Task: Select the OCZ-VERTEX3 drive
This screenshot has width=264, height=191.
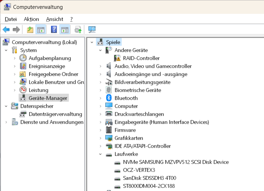Action: (139, 170)
